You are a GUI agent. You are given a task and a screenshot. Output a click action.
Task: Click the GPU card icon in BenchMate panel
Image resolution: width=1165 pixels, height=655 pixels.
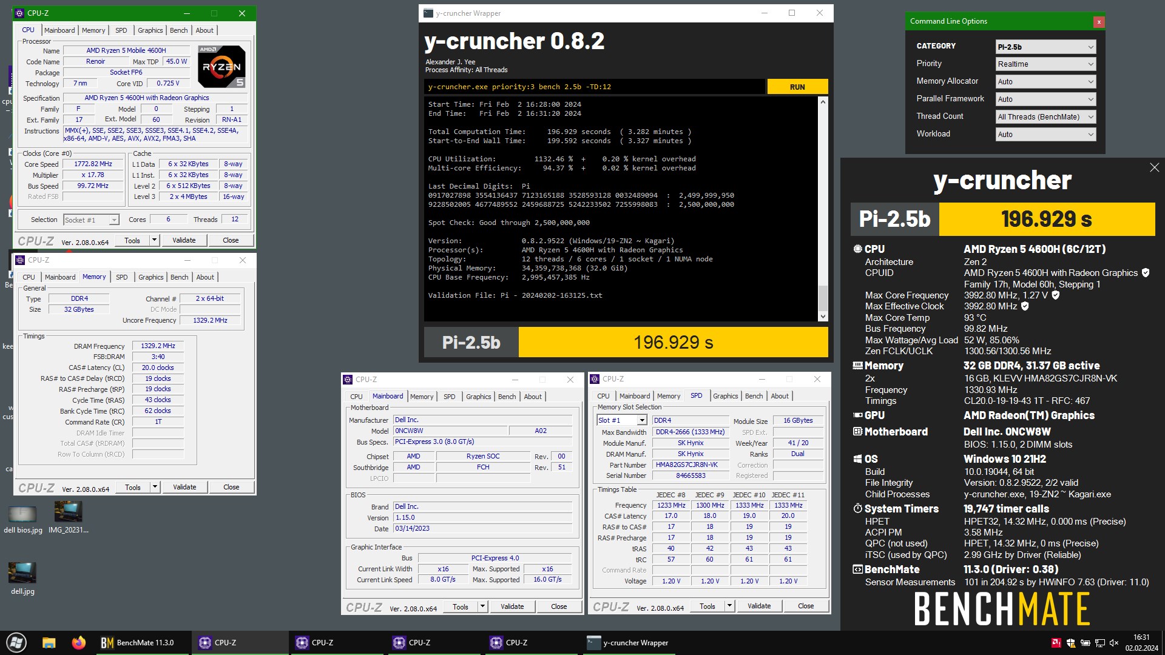pyautogui.click(x=857, y=415)
